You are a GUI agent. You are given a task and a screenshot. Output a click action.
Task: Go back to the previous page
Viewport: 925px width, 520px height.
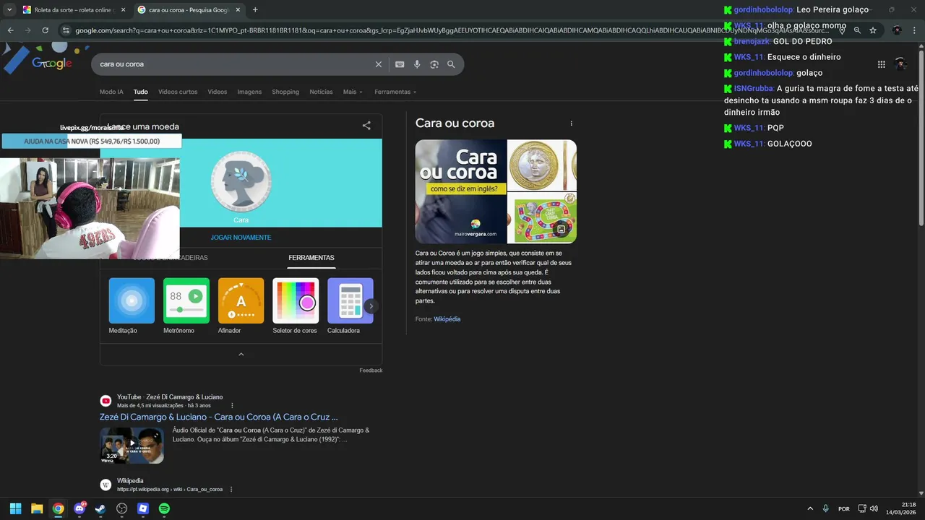(x=10, y=30)
